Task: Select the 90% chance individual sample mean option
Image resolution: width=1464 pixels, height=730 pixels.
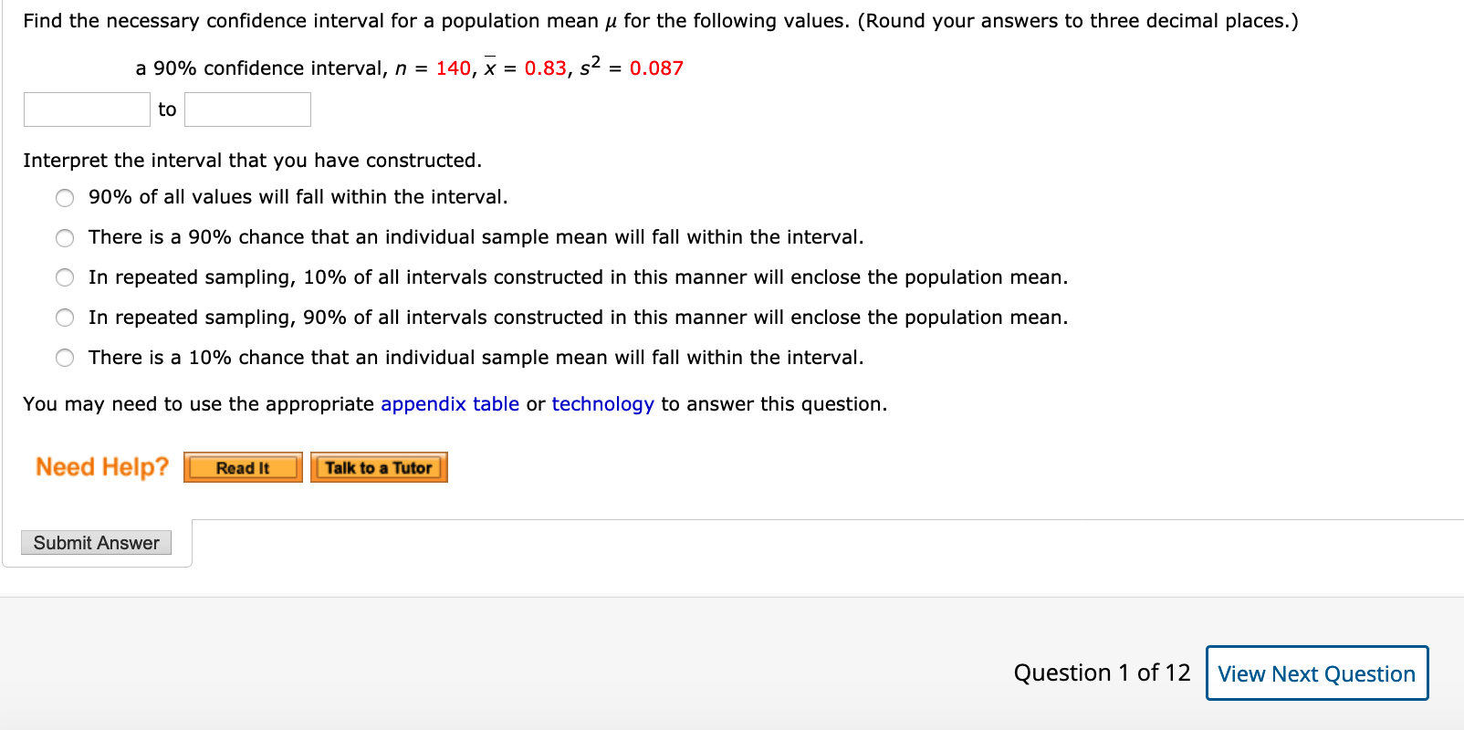Action: (64, 237)
